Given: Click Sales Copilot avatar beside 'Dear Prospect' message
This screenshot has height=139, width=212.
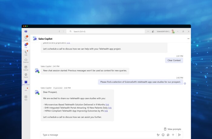Looking at the screenshot, I should (x=37, y=92).
